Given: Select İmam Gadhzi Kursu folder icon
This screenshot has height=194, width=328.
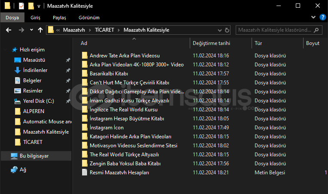Looking at the screenshot, I should click(85, 100).
